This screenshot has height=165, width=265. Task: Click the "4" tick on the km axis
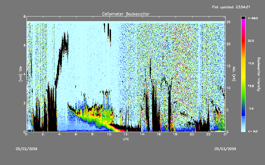(25, 74)
